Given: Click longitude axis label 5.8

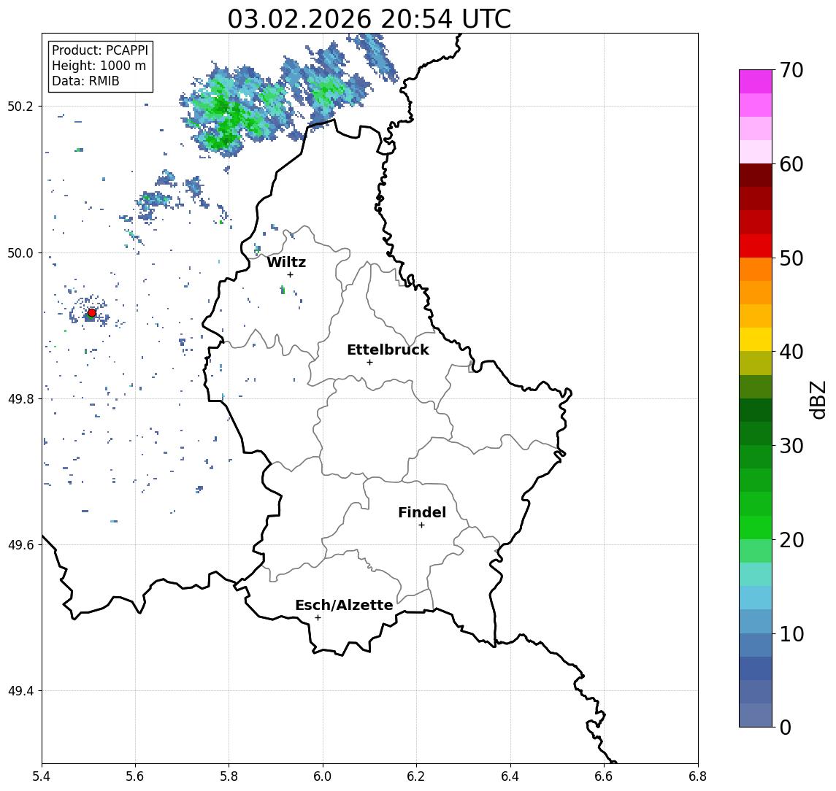Looking at the screenshot, I should click(x=229, y=776).
